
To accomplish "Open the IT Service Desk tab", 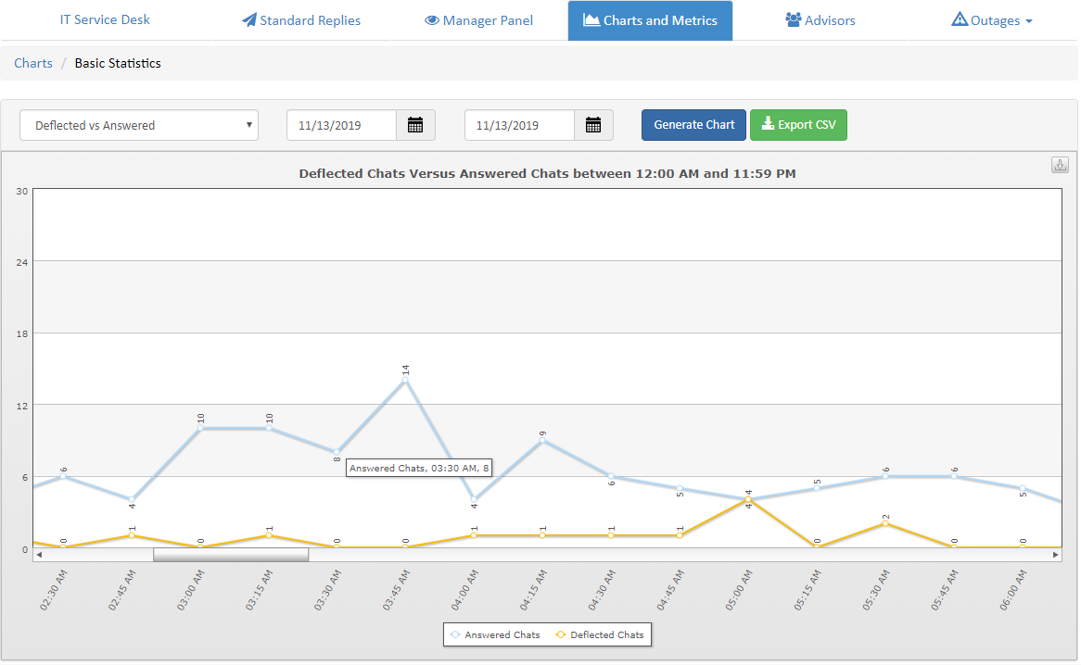I will click(105, 20).
